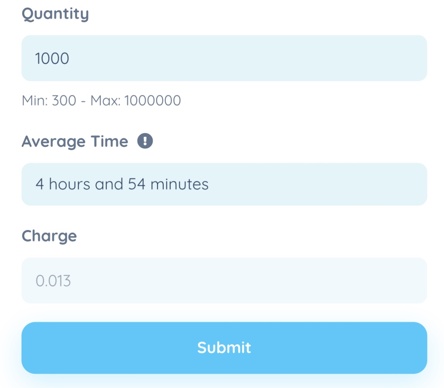The image size is (444, 388).
Task: Focus the field containing 1000
Action: pyautogui.click(x=224, y=58)
